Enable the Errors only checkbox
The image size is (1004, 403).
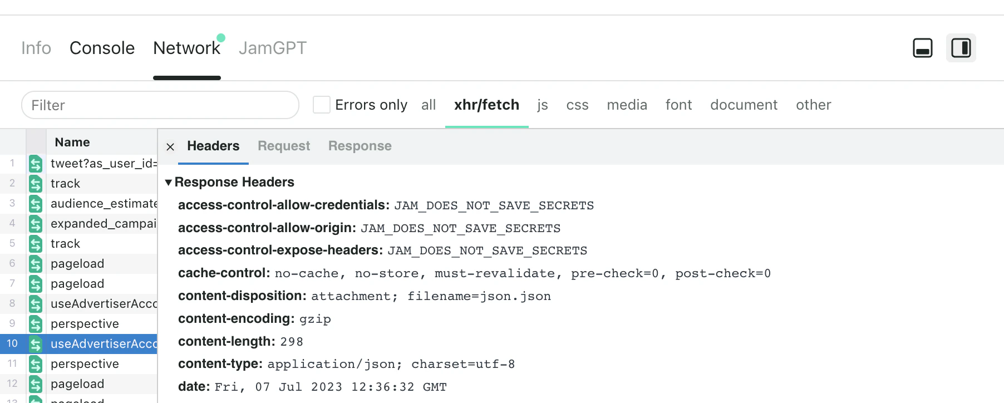[322, 105]
